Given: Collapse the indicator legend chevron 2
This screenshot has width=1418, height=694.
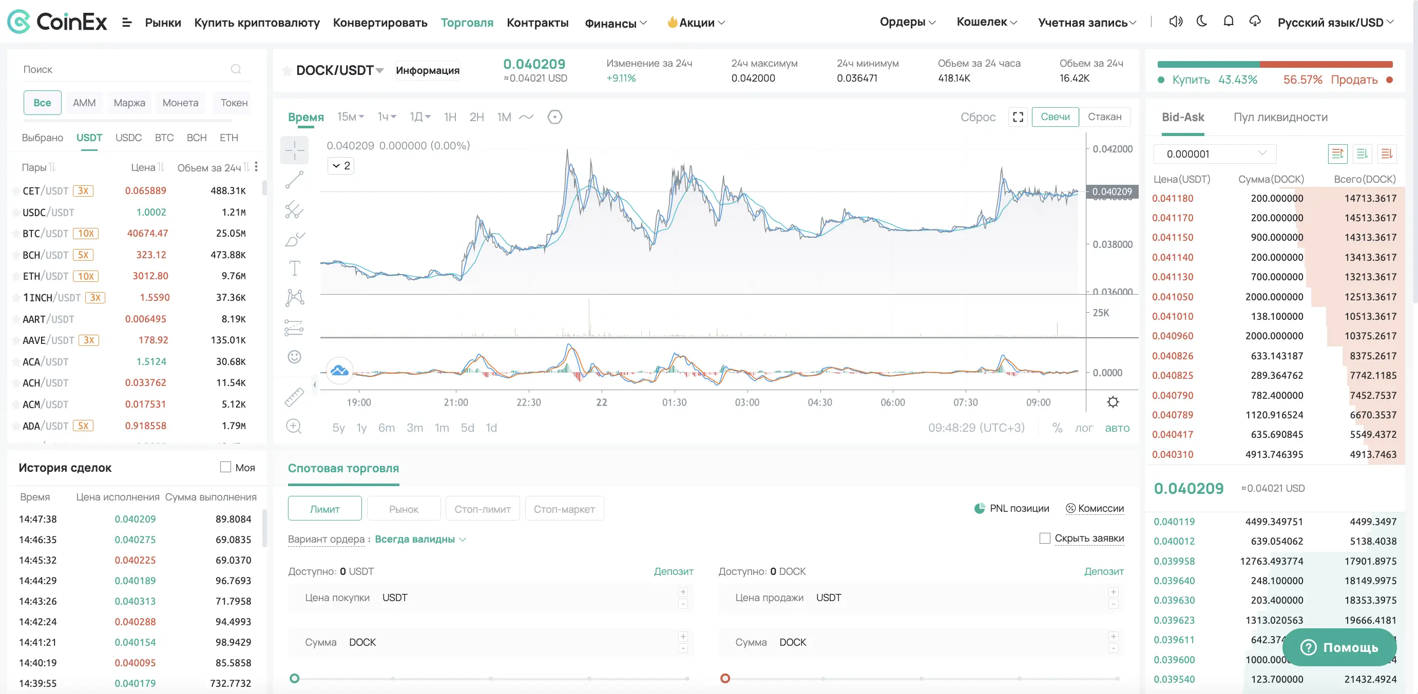Looking at the screenshot, I should [x=341, y=166].
